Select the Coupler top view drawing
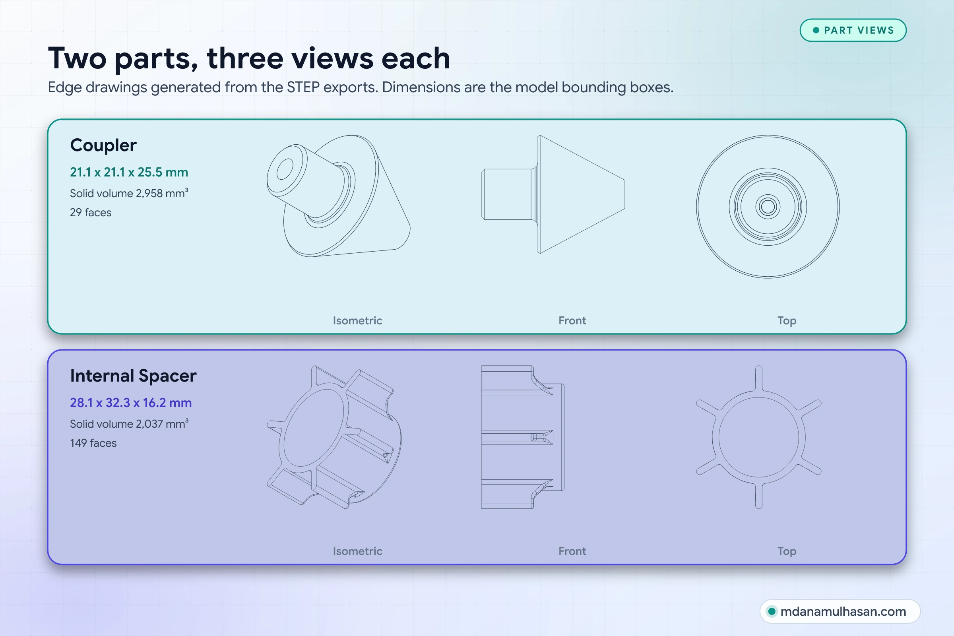 point(768,206)
